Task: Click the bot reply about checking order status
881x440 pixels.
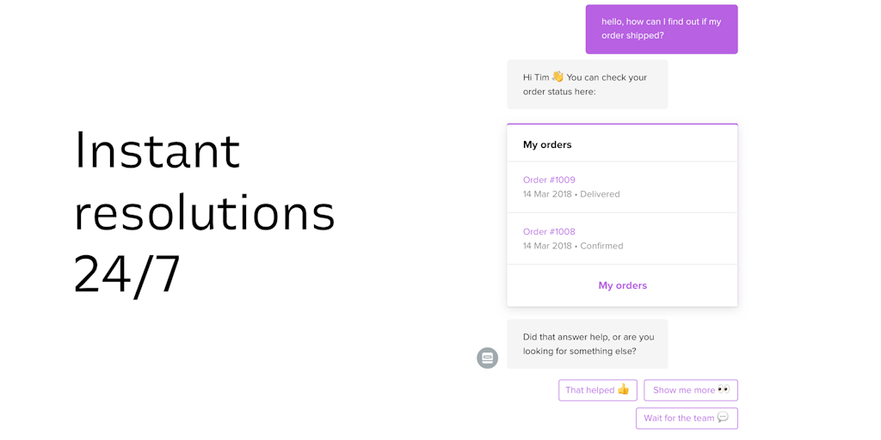Action: click(587, 84)
